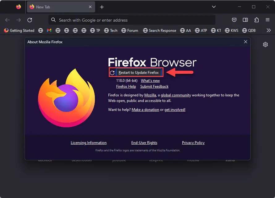
Task: Open the Search Response bookmark
Action: point(160,31)
